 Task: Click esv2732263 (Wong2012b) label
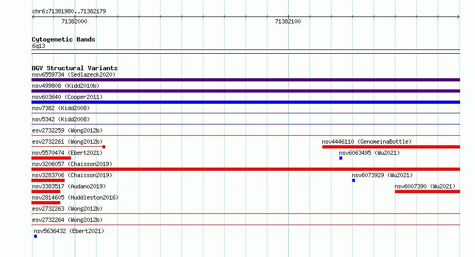[67, 209]
